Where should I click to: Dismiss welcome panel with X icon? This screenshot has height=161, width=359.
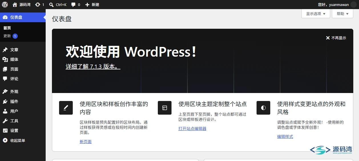(328, 38)
